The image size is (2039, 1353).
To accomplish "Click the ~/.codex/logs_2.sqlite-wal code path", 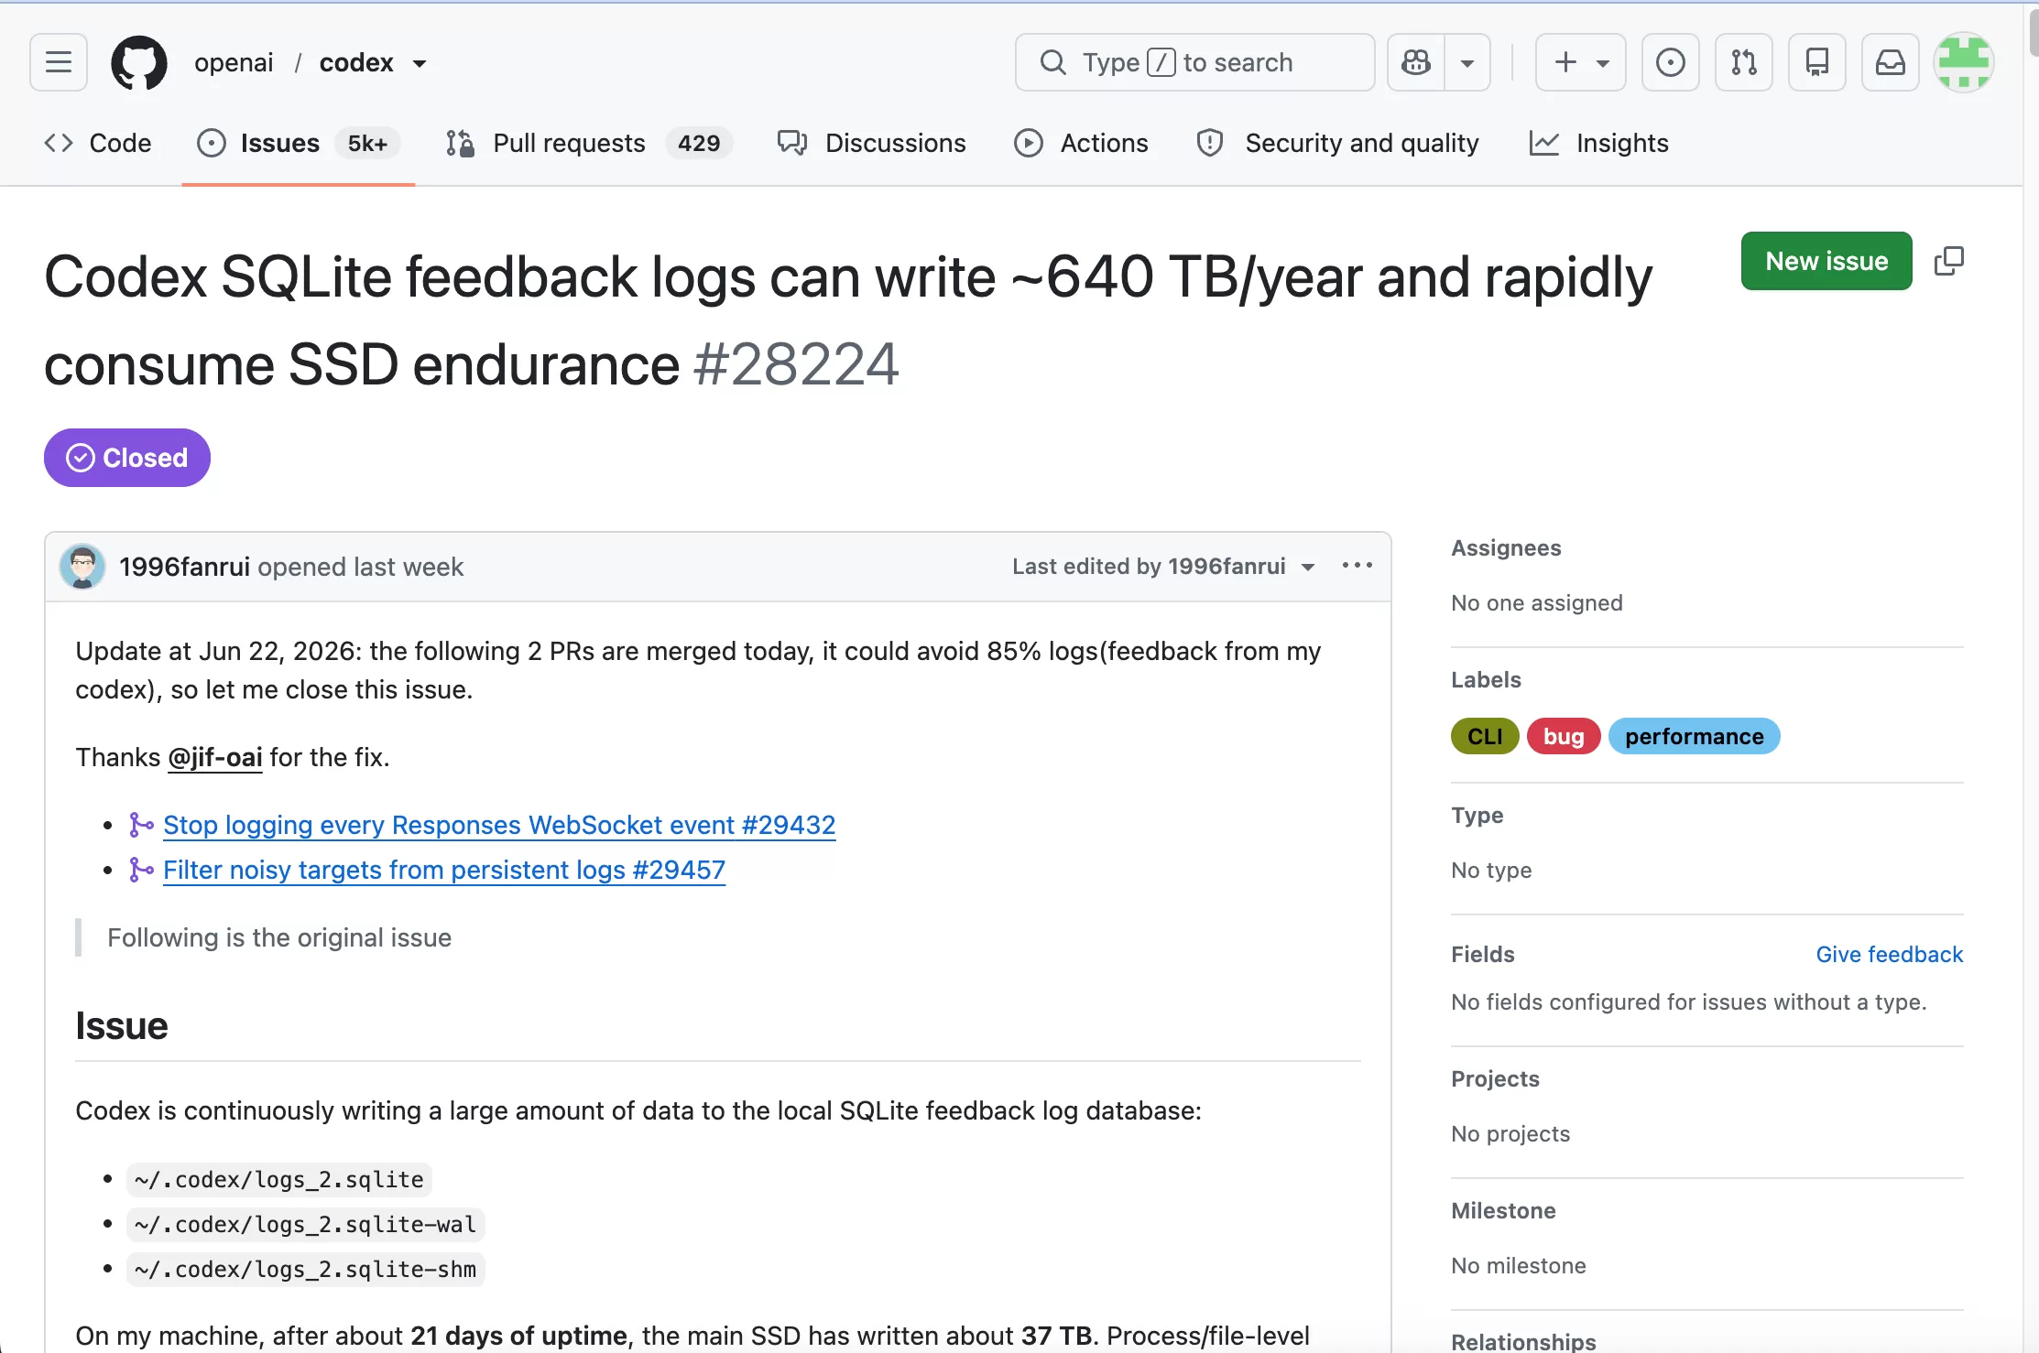I will pyautogui.click(x=305, y=1224).
